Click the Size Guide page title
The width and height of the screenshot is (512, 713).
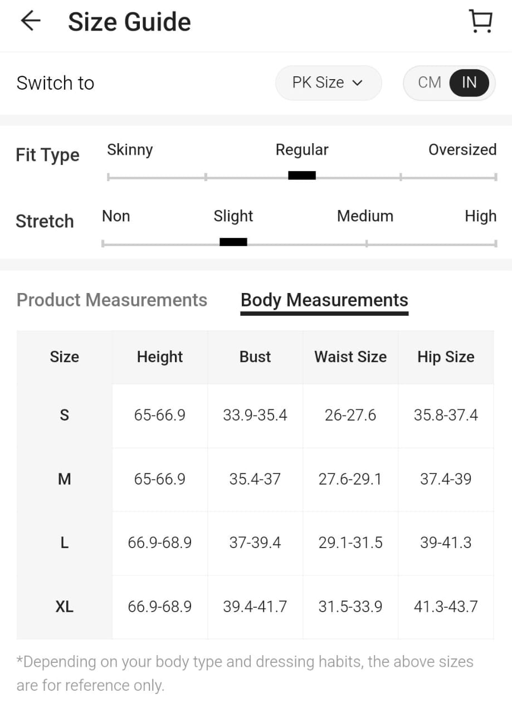click(x=129, y=22)
